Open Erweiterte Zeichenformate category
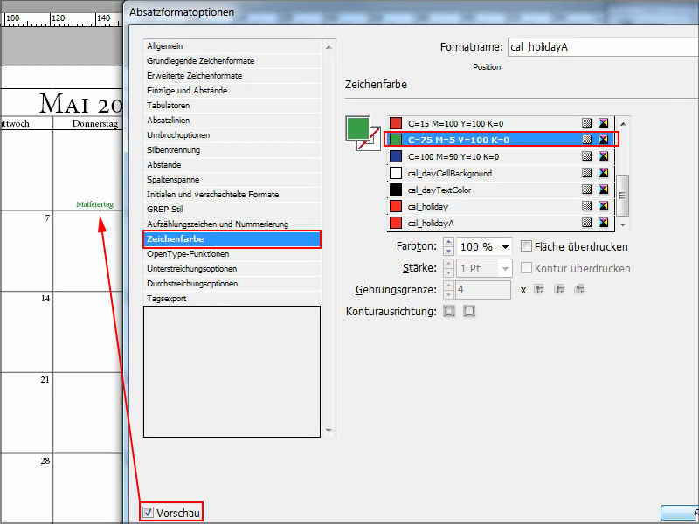Viewport: 699px width, 524px height. pos(232,76)
